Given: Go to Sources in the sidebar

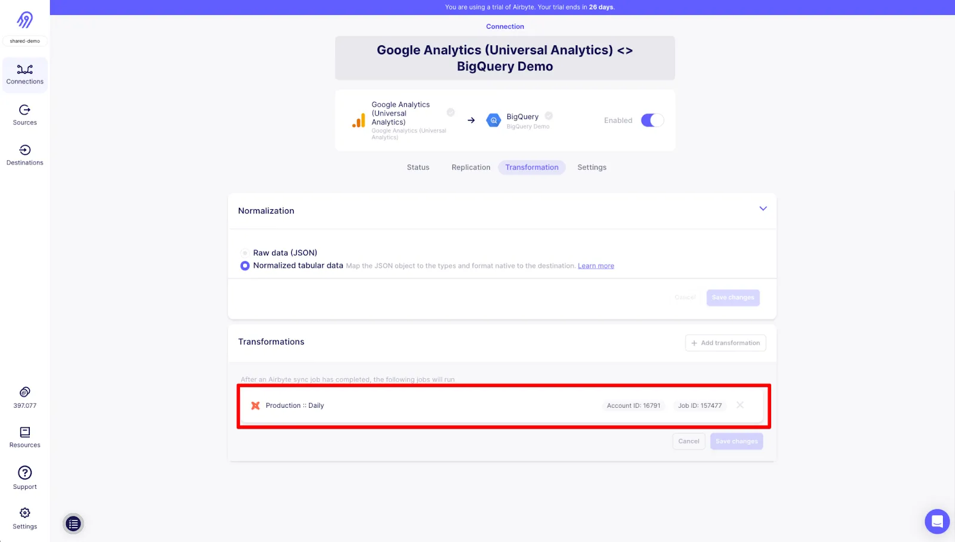Looking at the screenshot, I should (x=25, y=115).
